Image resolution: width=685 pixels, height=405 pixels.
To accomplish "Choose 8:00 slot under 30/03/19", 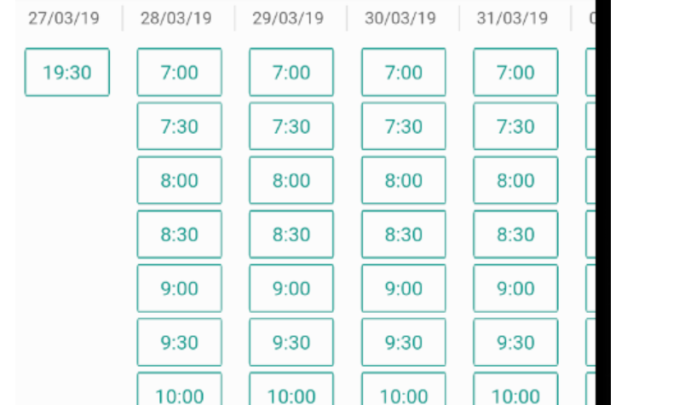I will tap(404, 180).
